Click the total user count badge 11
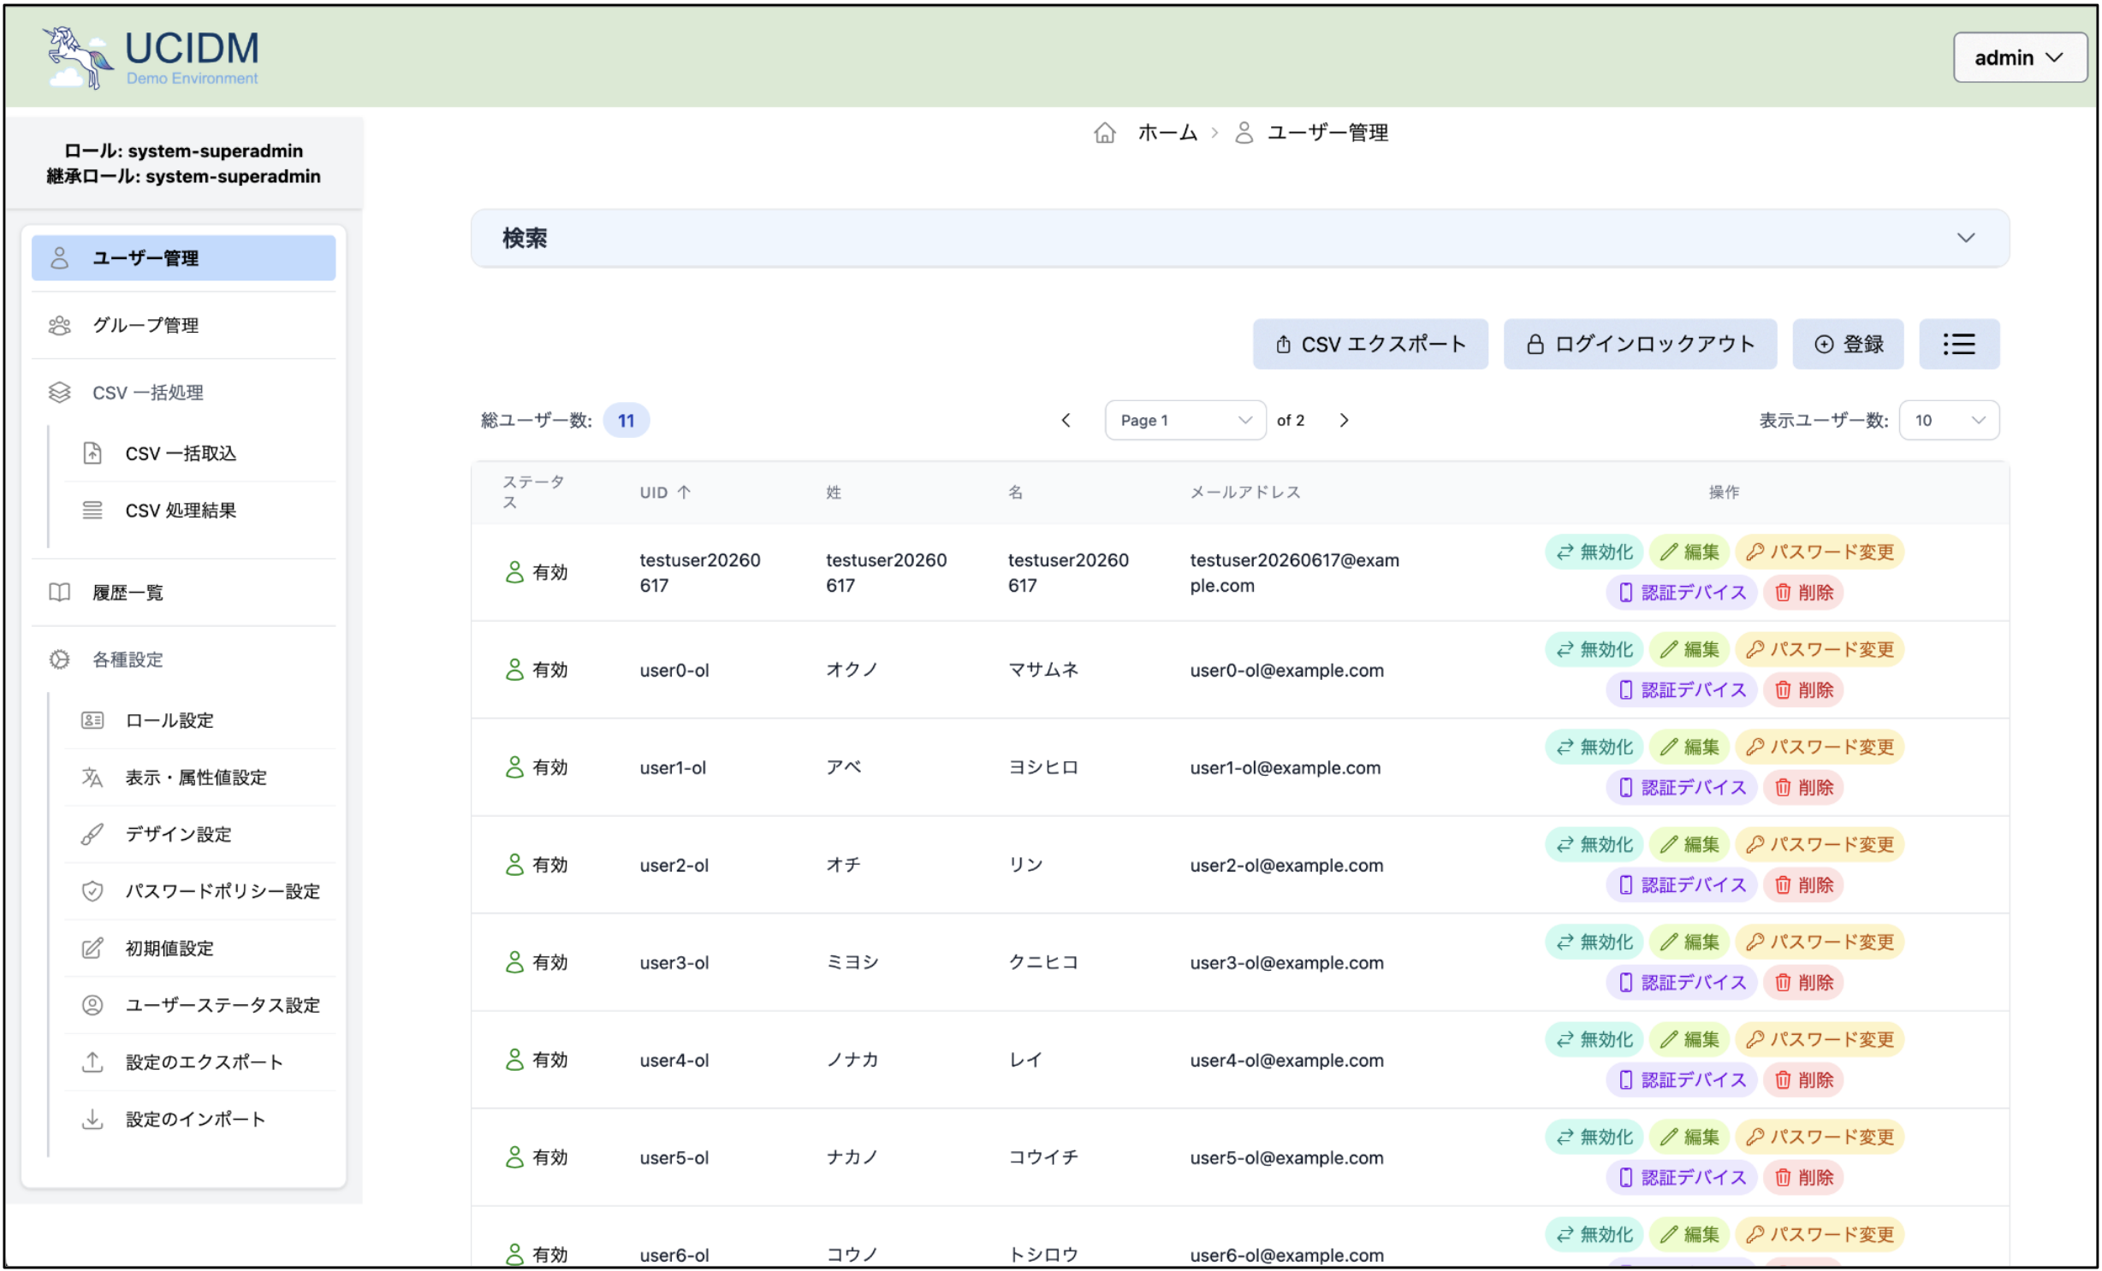This screenshot has width=2102, height=1271. (626, 420)
